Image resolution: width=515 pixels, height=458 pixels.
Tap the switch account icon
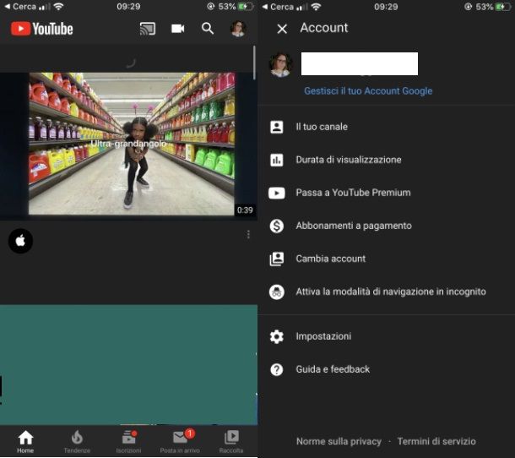(x=277, y=259)
